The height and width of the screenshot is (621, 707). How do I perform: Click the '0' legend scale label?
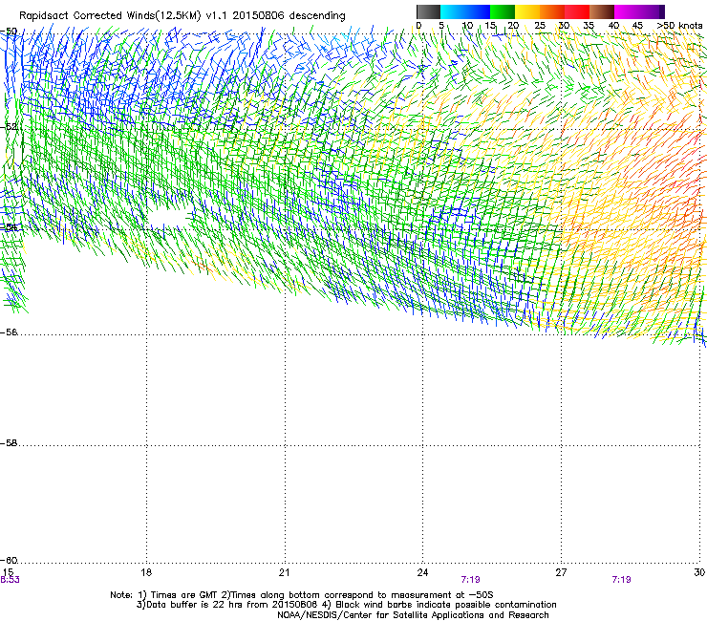418,25
